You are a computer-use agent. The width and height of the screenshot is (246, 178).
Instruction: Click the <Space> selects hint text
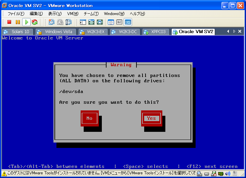pos(146,166)
